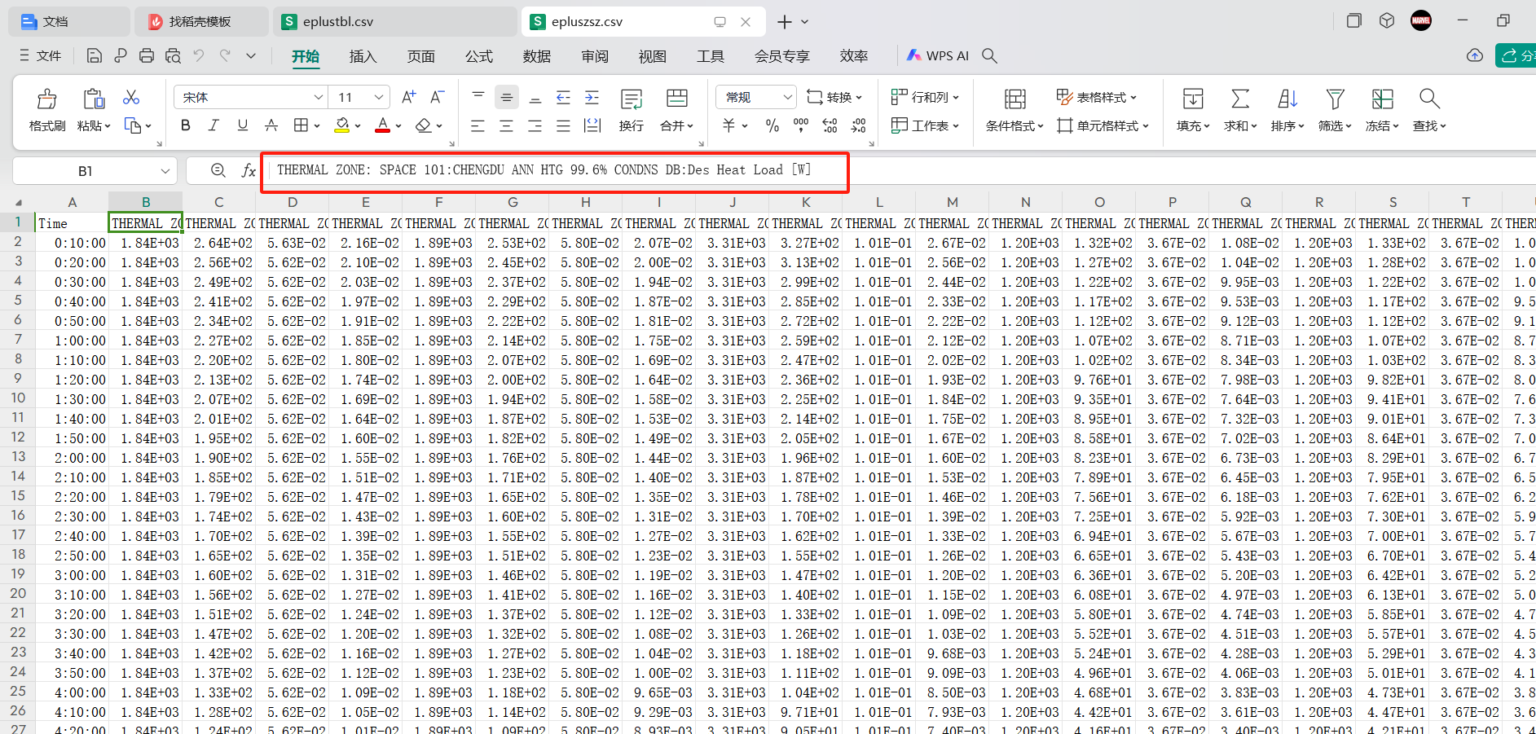Toggle Italic formatting
Screen dimensions: 1536x734
(213, 125)
